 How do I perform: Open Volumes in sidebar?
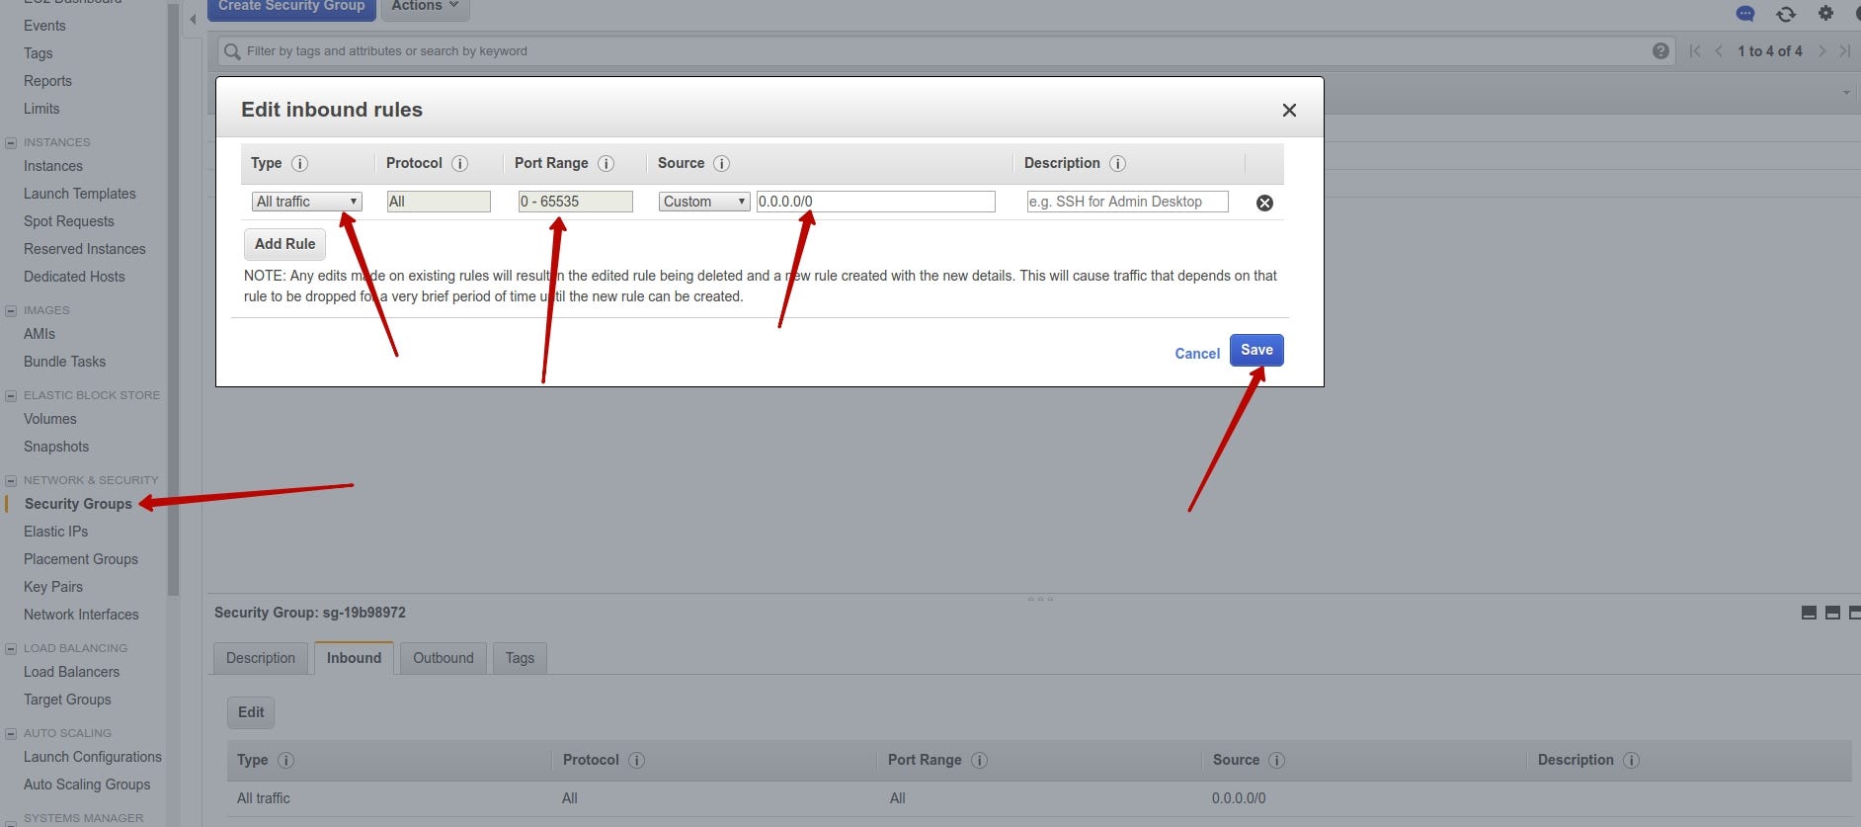(49, 419)
